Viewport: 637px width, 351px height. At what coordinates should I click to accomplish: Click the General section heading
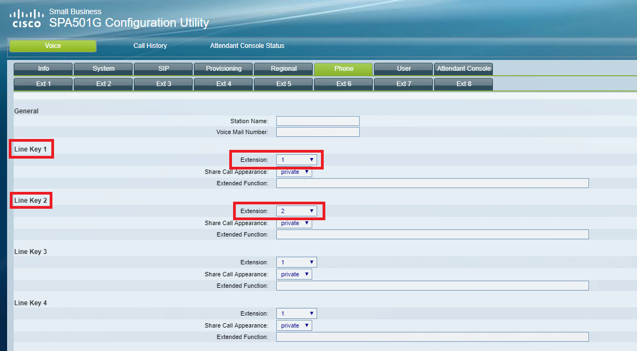pyautogui.click(x=26, y=111)
